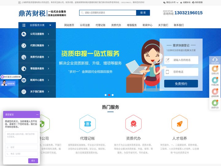Open the 联系我们 nav item
This screenshot has height=166, width=221.
click(x=179, y=25)
